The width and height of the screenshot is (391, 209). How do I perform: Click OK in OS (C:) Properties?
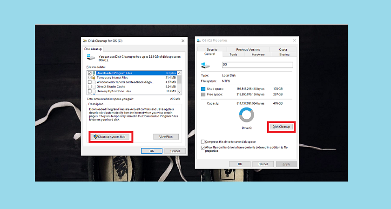pyautogui.click(x=240, y=164)
